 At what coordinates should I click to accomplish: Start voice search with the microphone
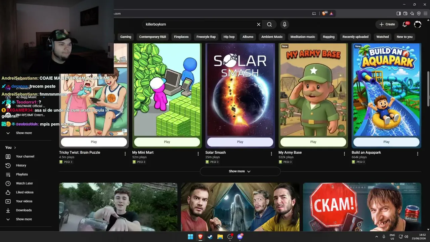285,24
